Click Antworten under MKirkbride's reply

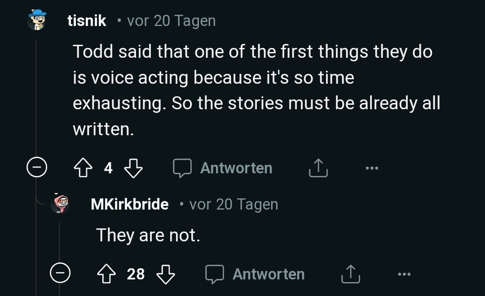click(256, 274)
